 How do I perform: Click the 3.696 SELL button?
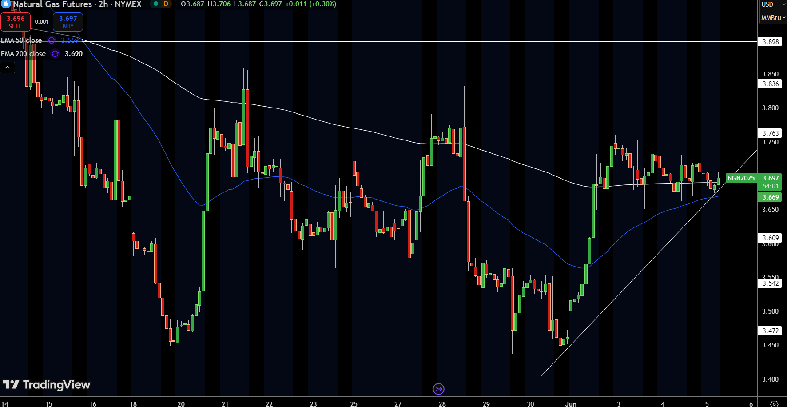[16, 22]
